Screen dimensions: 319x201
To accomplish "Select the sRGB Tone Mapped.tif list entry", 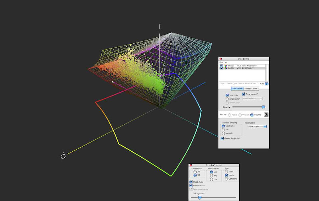I will click(x=246, y=66).
